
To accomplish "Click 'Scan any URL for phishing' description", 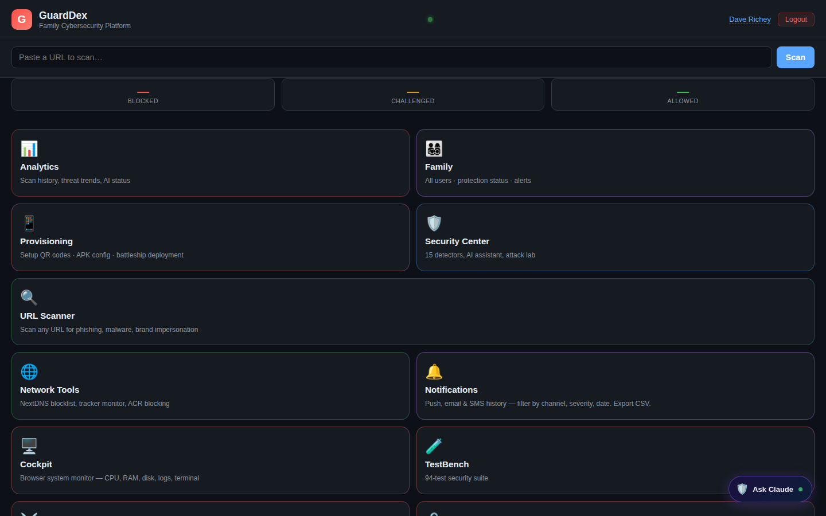I will [109, 330].
